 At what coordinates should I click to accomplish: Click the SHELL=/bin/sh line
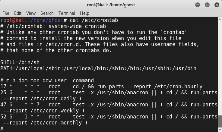click(x=20, y=62)
